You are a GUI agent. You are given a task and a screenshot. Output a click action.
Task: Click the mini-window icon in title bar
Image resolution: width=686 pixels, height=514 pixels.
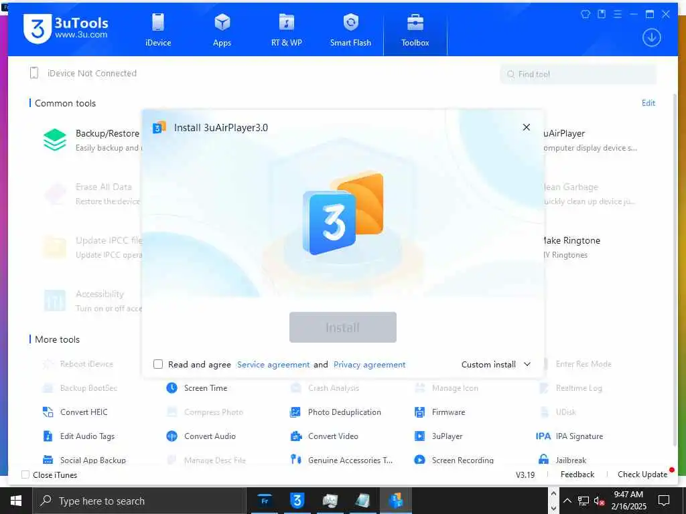pyautogui.click(x=602, y=14)
